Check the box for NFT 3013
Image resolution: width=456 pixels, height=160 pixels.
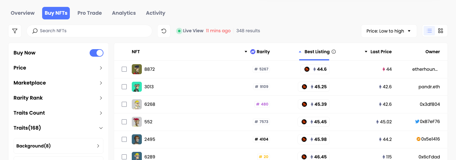click(124, 87)
